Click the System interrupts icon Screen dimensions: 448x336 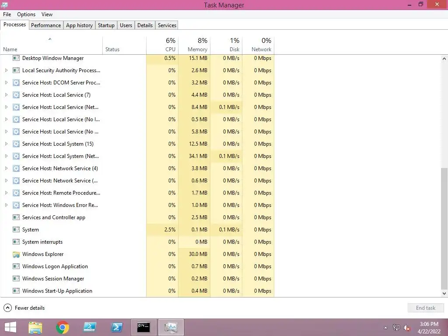(x=16, y=241)
